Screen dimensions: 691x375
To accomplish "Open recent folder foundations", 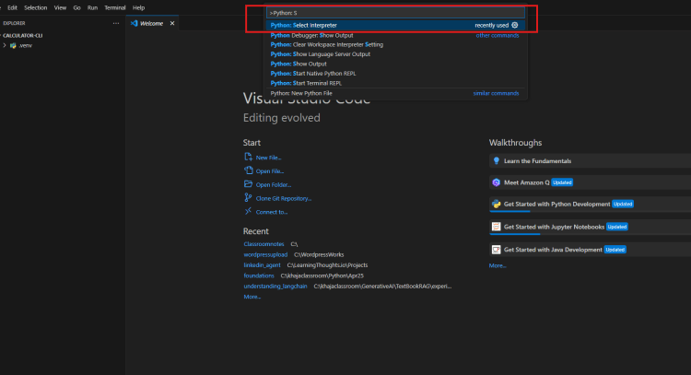I will [259, 275].
